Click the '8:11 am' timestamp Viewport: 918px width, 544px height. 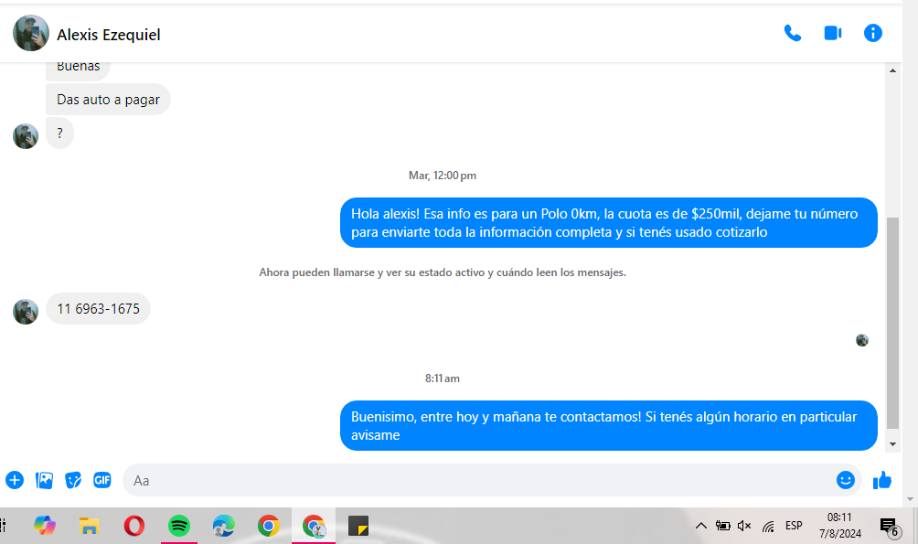point(442,379)
